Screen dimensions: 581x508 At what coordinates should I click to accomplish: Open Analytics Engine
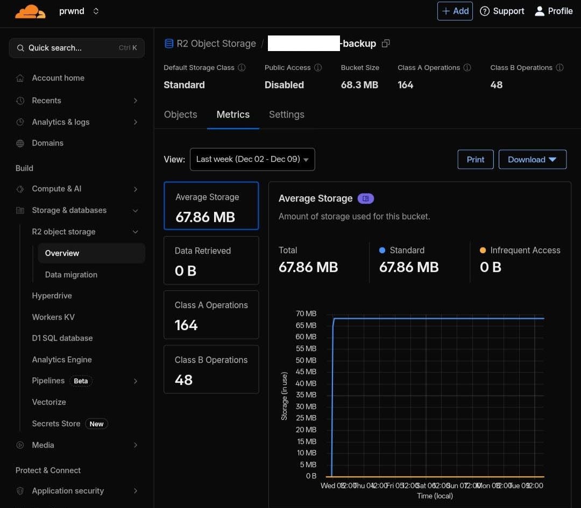click(62, 360)
